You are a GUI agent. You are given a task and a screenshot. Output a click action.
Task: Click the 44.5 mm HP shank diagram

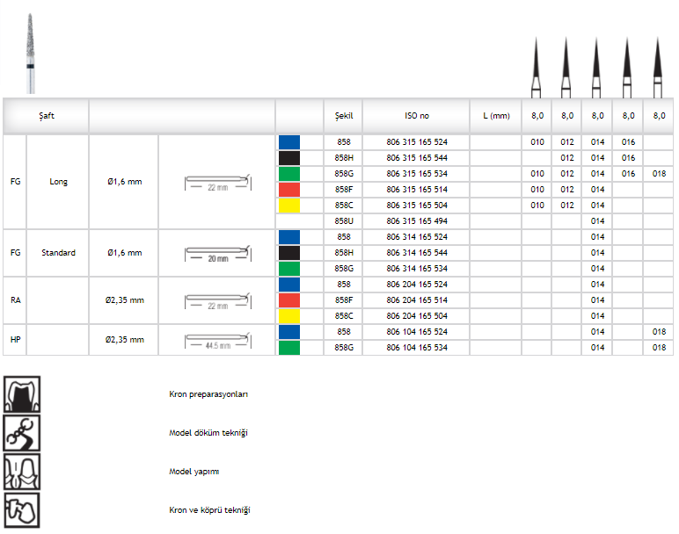coord(217,340)
